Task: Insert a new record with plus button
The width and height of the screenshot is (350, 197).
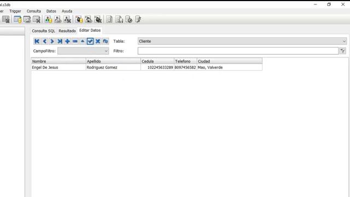Action: [67, 41]
